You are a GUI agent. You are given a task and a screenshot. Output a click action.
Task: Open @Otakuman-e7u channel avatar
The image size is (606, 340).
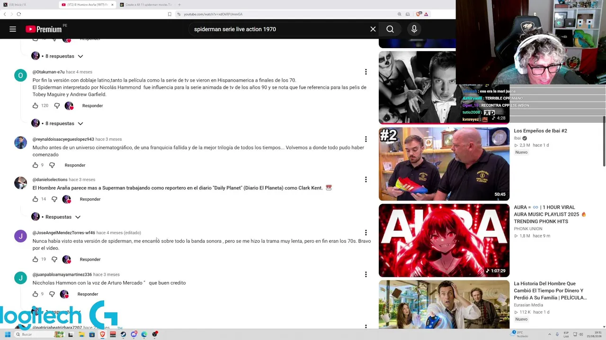tap(20, 76)
